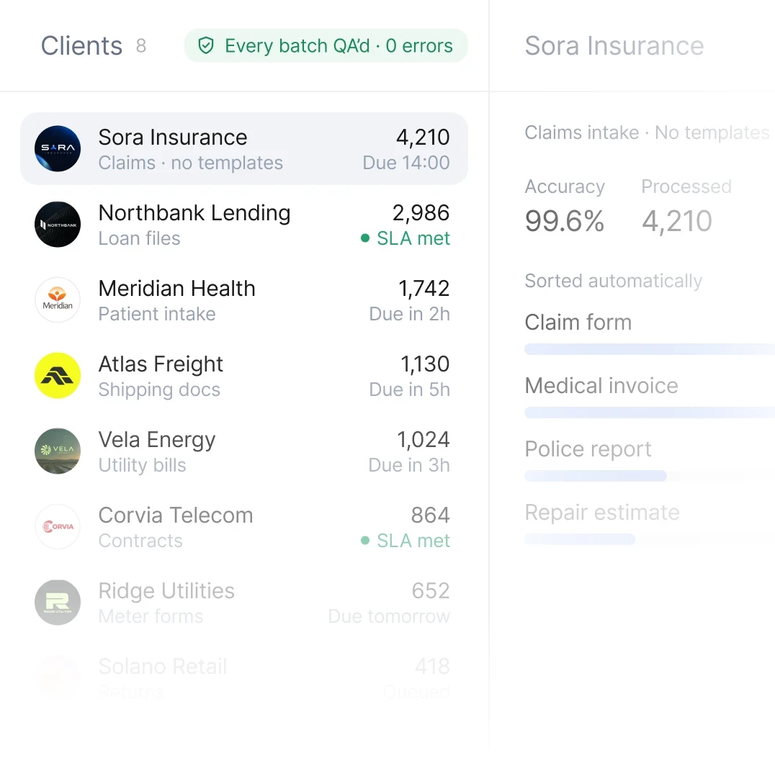Click Due in 5h for Atlas Freight
The image size is (775, 766).
pyautogui.click(x=409, y=389)
